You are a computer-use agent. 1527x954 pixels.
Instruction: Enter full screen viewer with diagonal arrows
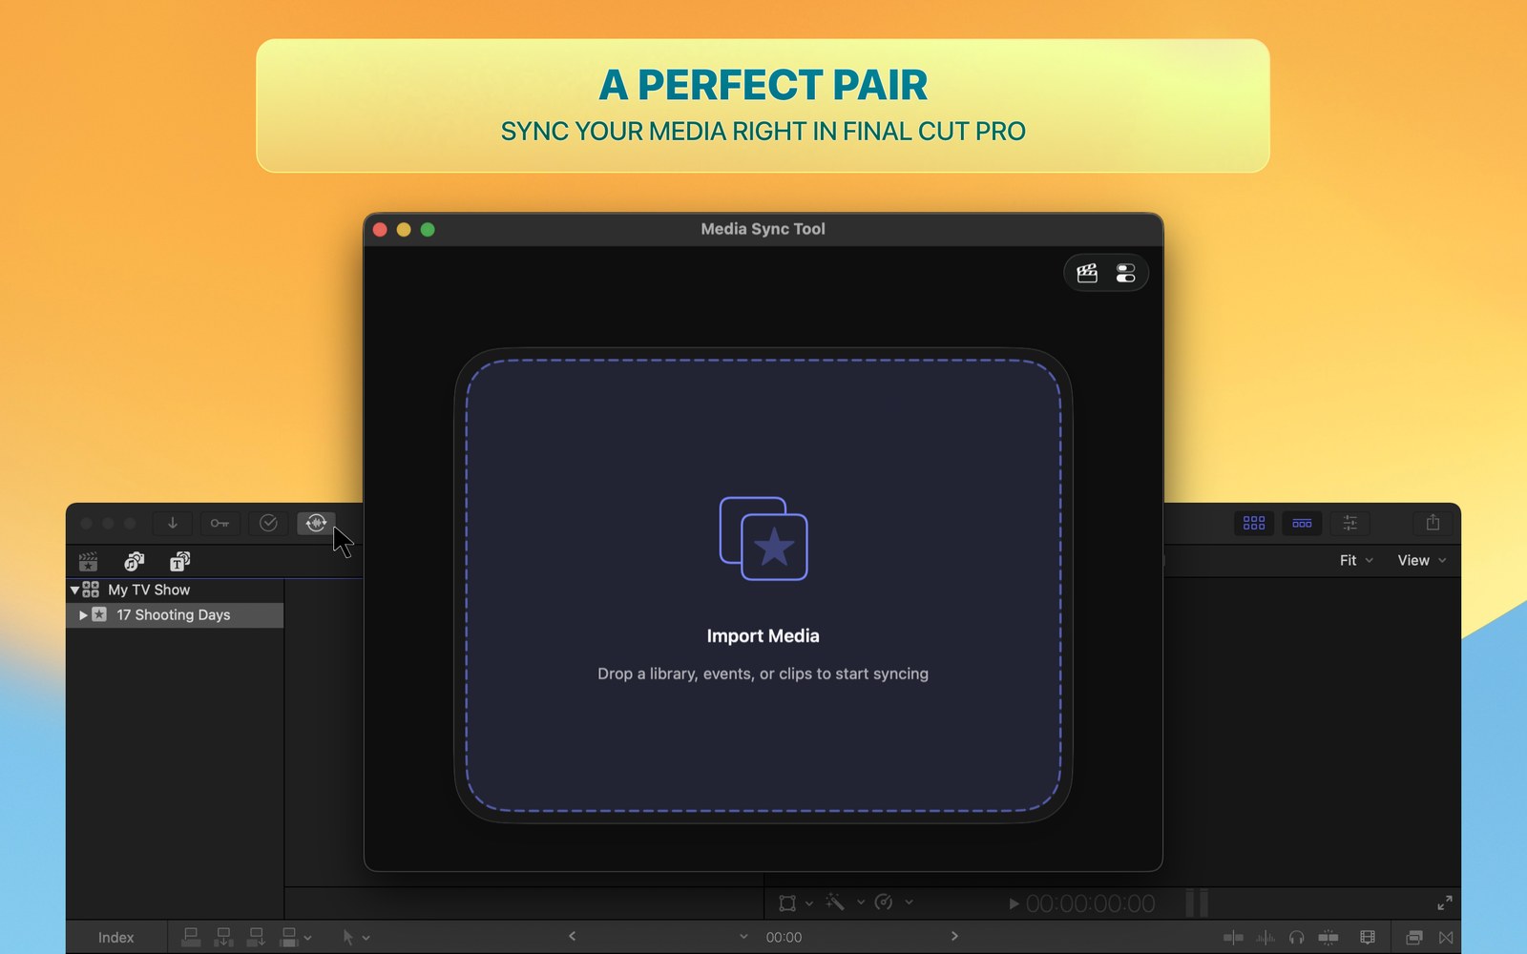[1445, 902]
